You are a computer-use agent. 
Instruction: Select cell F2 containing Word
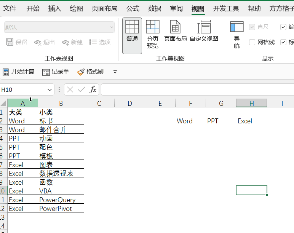point(190,121)
